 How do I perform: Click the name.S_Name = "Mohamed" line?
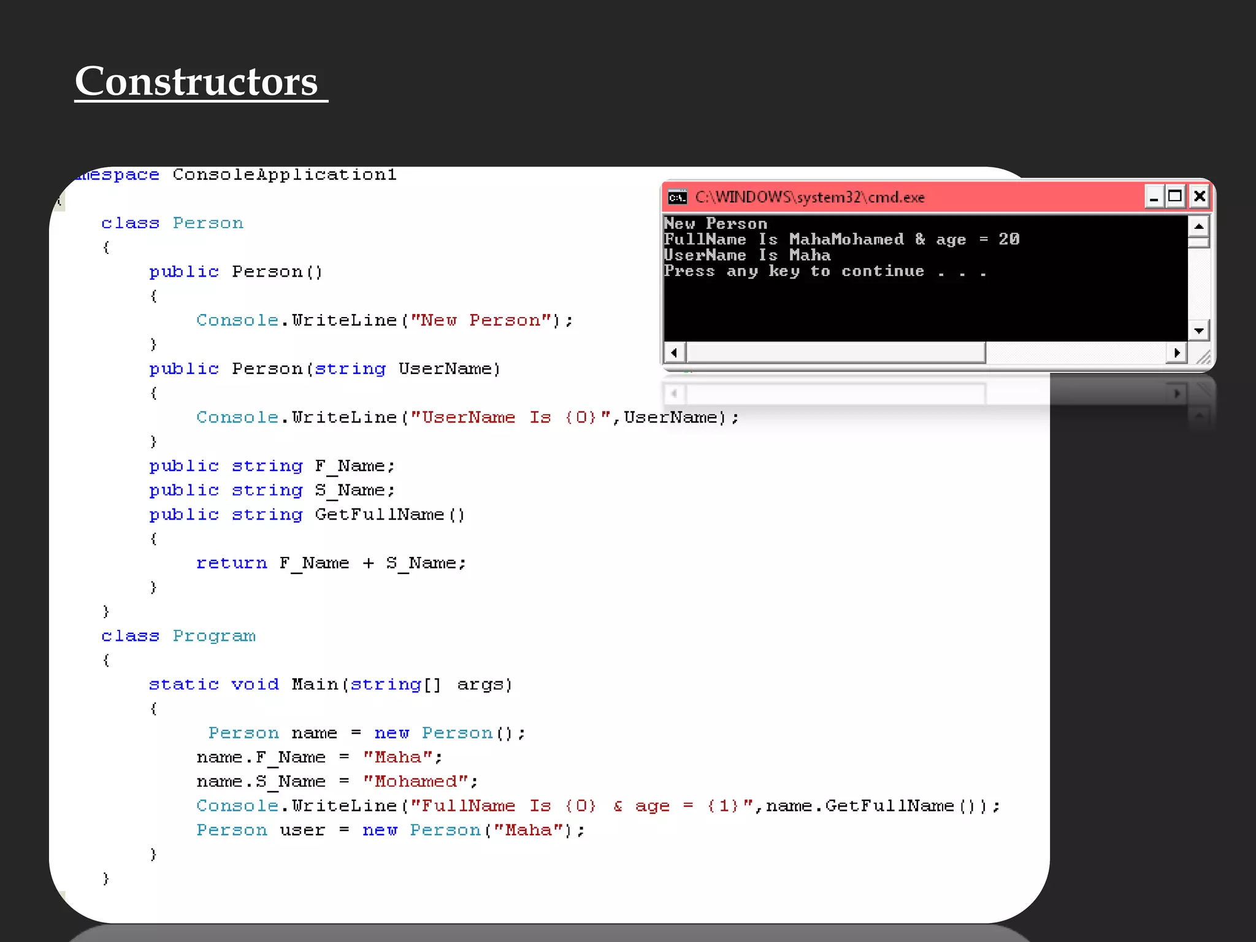coord(337,781)
